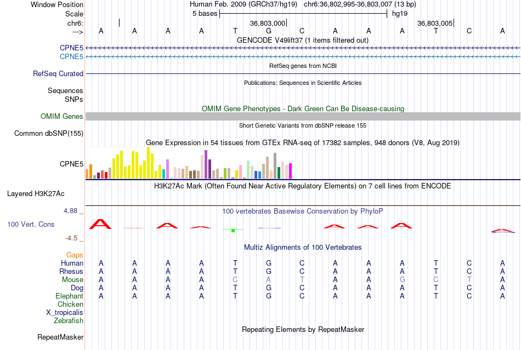Click the CPNE5 GTEx expression label
This screenshot has height=350, width=521.
click(71, 164)
